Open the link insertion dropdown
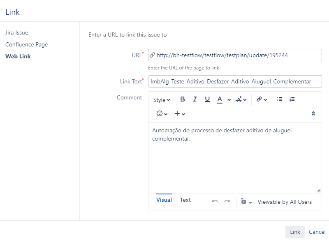 coord(262,99)
